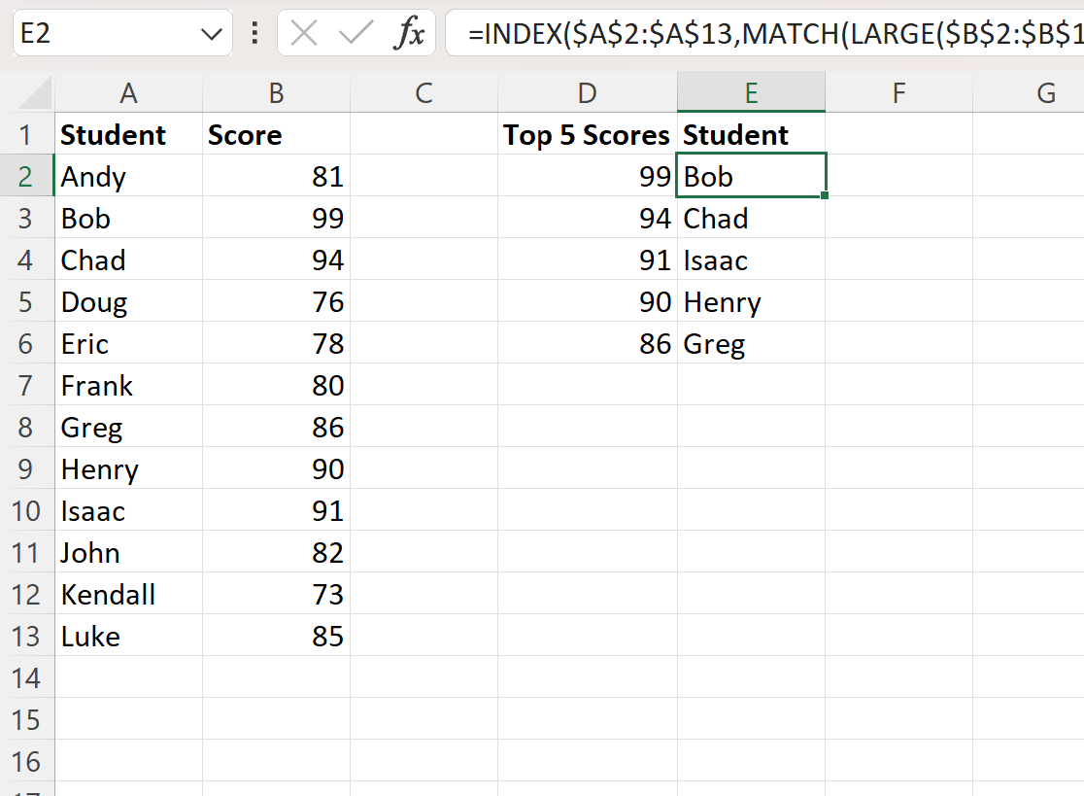This screenshot has width=1084, height=796.
Task: Select the score 85 cell
Action: click(277, 637)
